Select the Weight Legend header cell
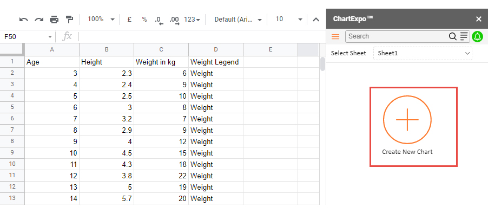 [216, 62]
